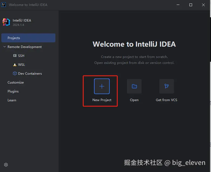Screen dimensions: 211x172
Task: Close the Welcome to IntelliJ IDEA window
Action: coord(203,5)
